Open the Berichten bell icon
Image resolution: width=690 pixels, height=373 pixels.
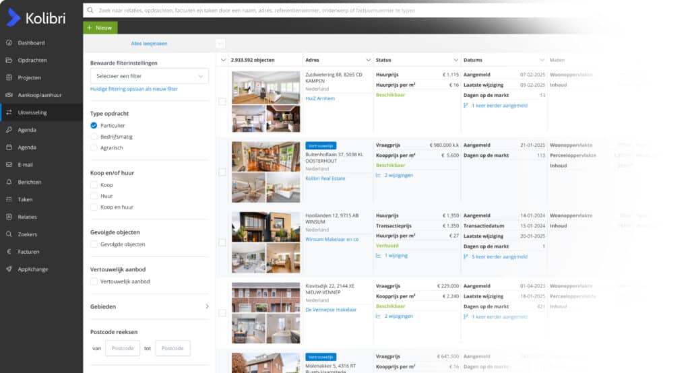coord(9,182)
